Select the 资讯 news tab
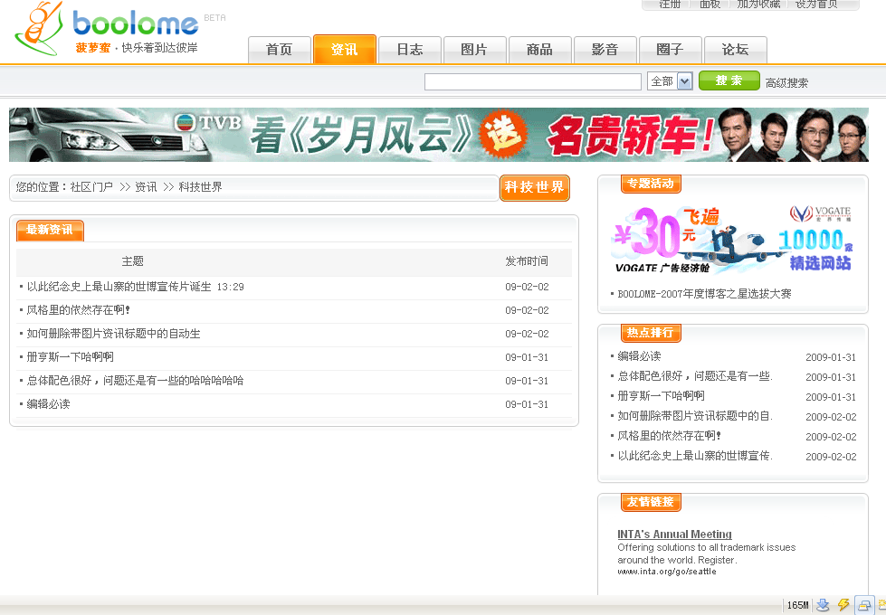 [x=344, y=49]
